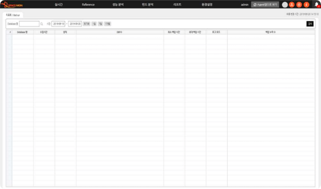Open the 환경설정 menu
Viewport: 321px width, 189px height.
(207, 5)
